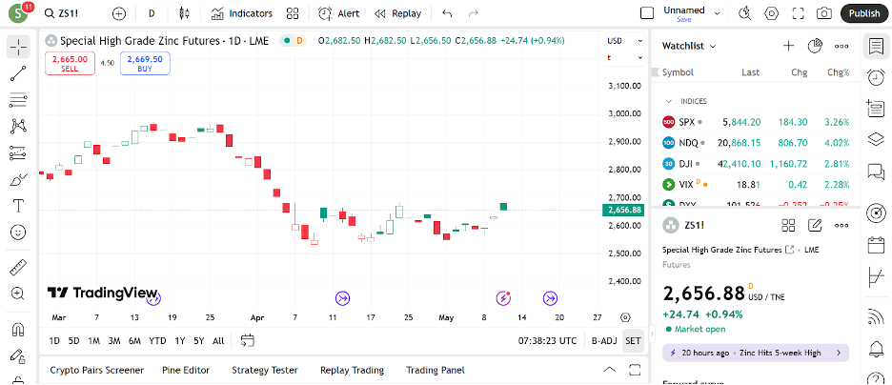
Task: Open compare or add symbol plus
Action: pos(118,13)
